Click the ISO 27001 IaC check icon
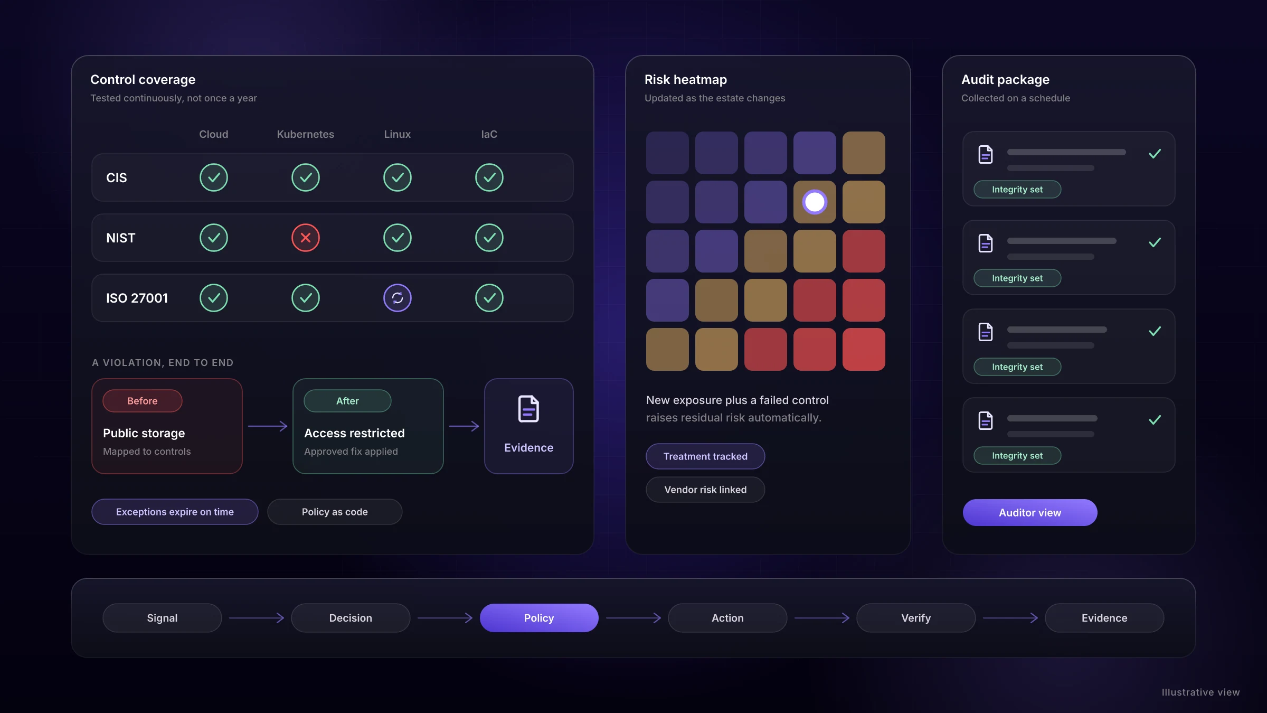This screenshot has width=1267, height=713. coord(489,298)
